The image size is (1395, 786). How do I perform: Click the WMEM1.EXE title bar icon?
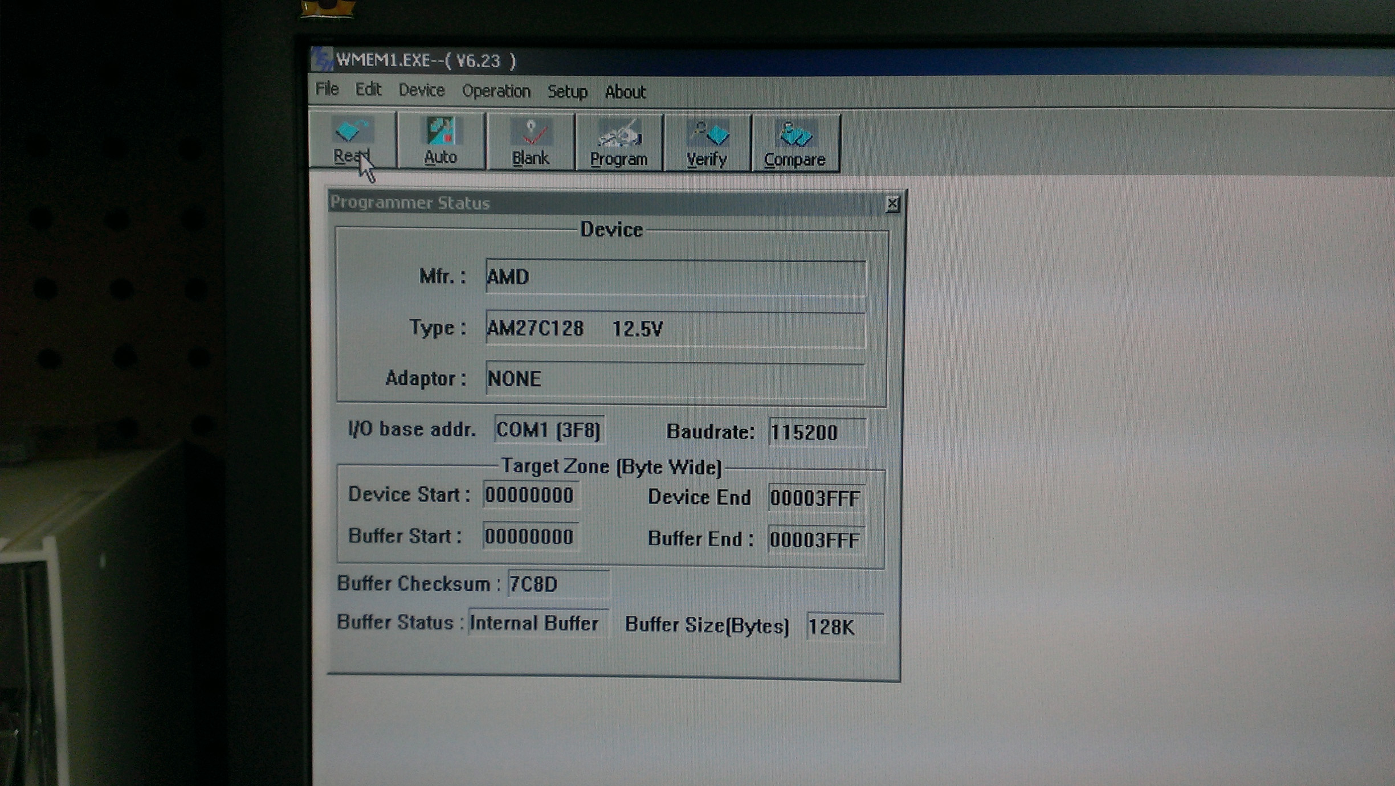point(322,59)
